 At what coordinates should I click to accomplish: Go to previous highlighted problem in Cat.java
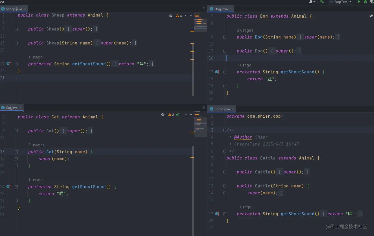(186, 115)
